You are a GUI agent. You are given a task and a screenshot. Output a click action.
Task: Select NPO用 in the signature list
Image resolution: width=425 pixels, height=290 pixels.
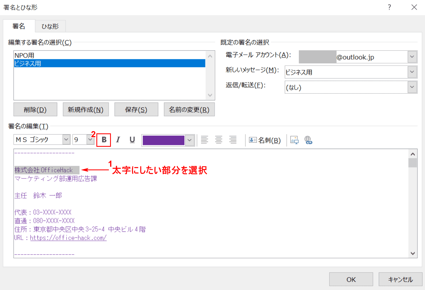(110, 55)
